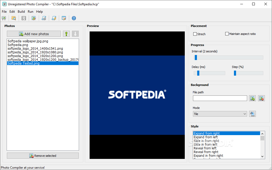Open the Help menu
Screen dimensions: 272x170
(x=40, y=12)
